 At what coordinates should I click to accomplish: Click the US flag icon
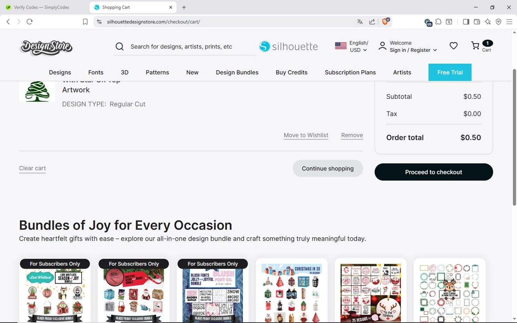pos(341,46)
